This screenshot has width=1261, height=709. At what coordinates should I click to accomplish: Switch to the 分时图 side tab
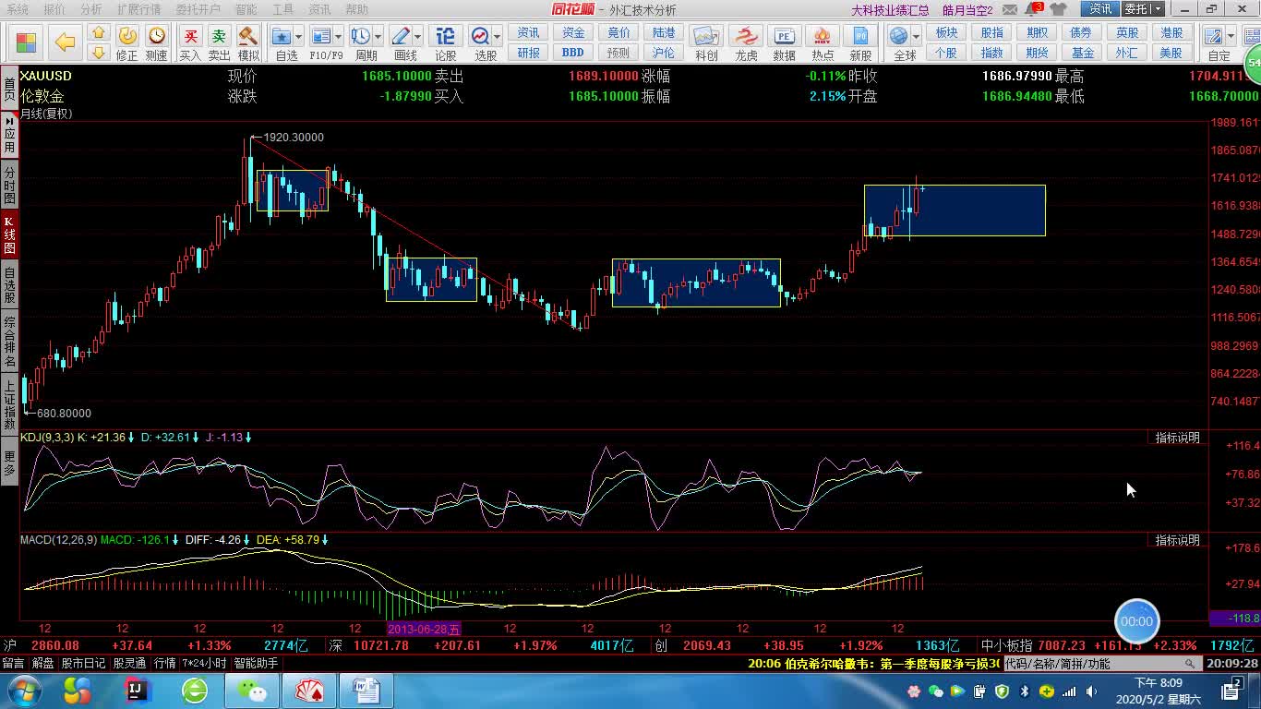(x=9, y=185)
